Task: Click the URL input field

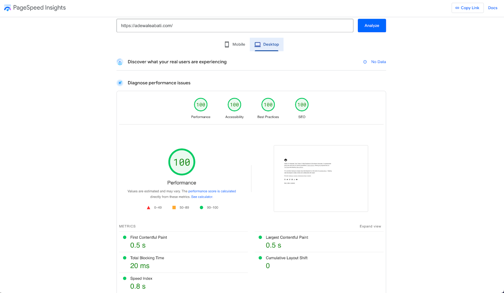Action: tap(235, 26)
